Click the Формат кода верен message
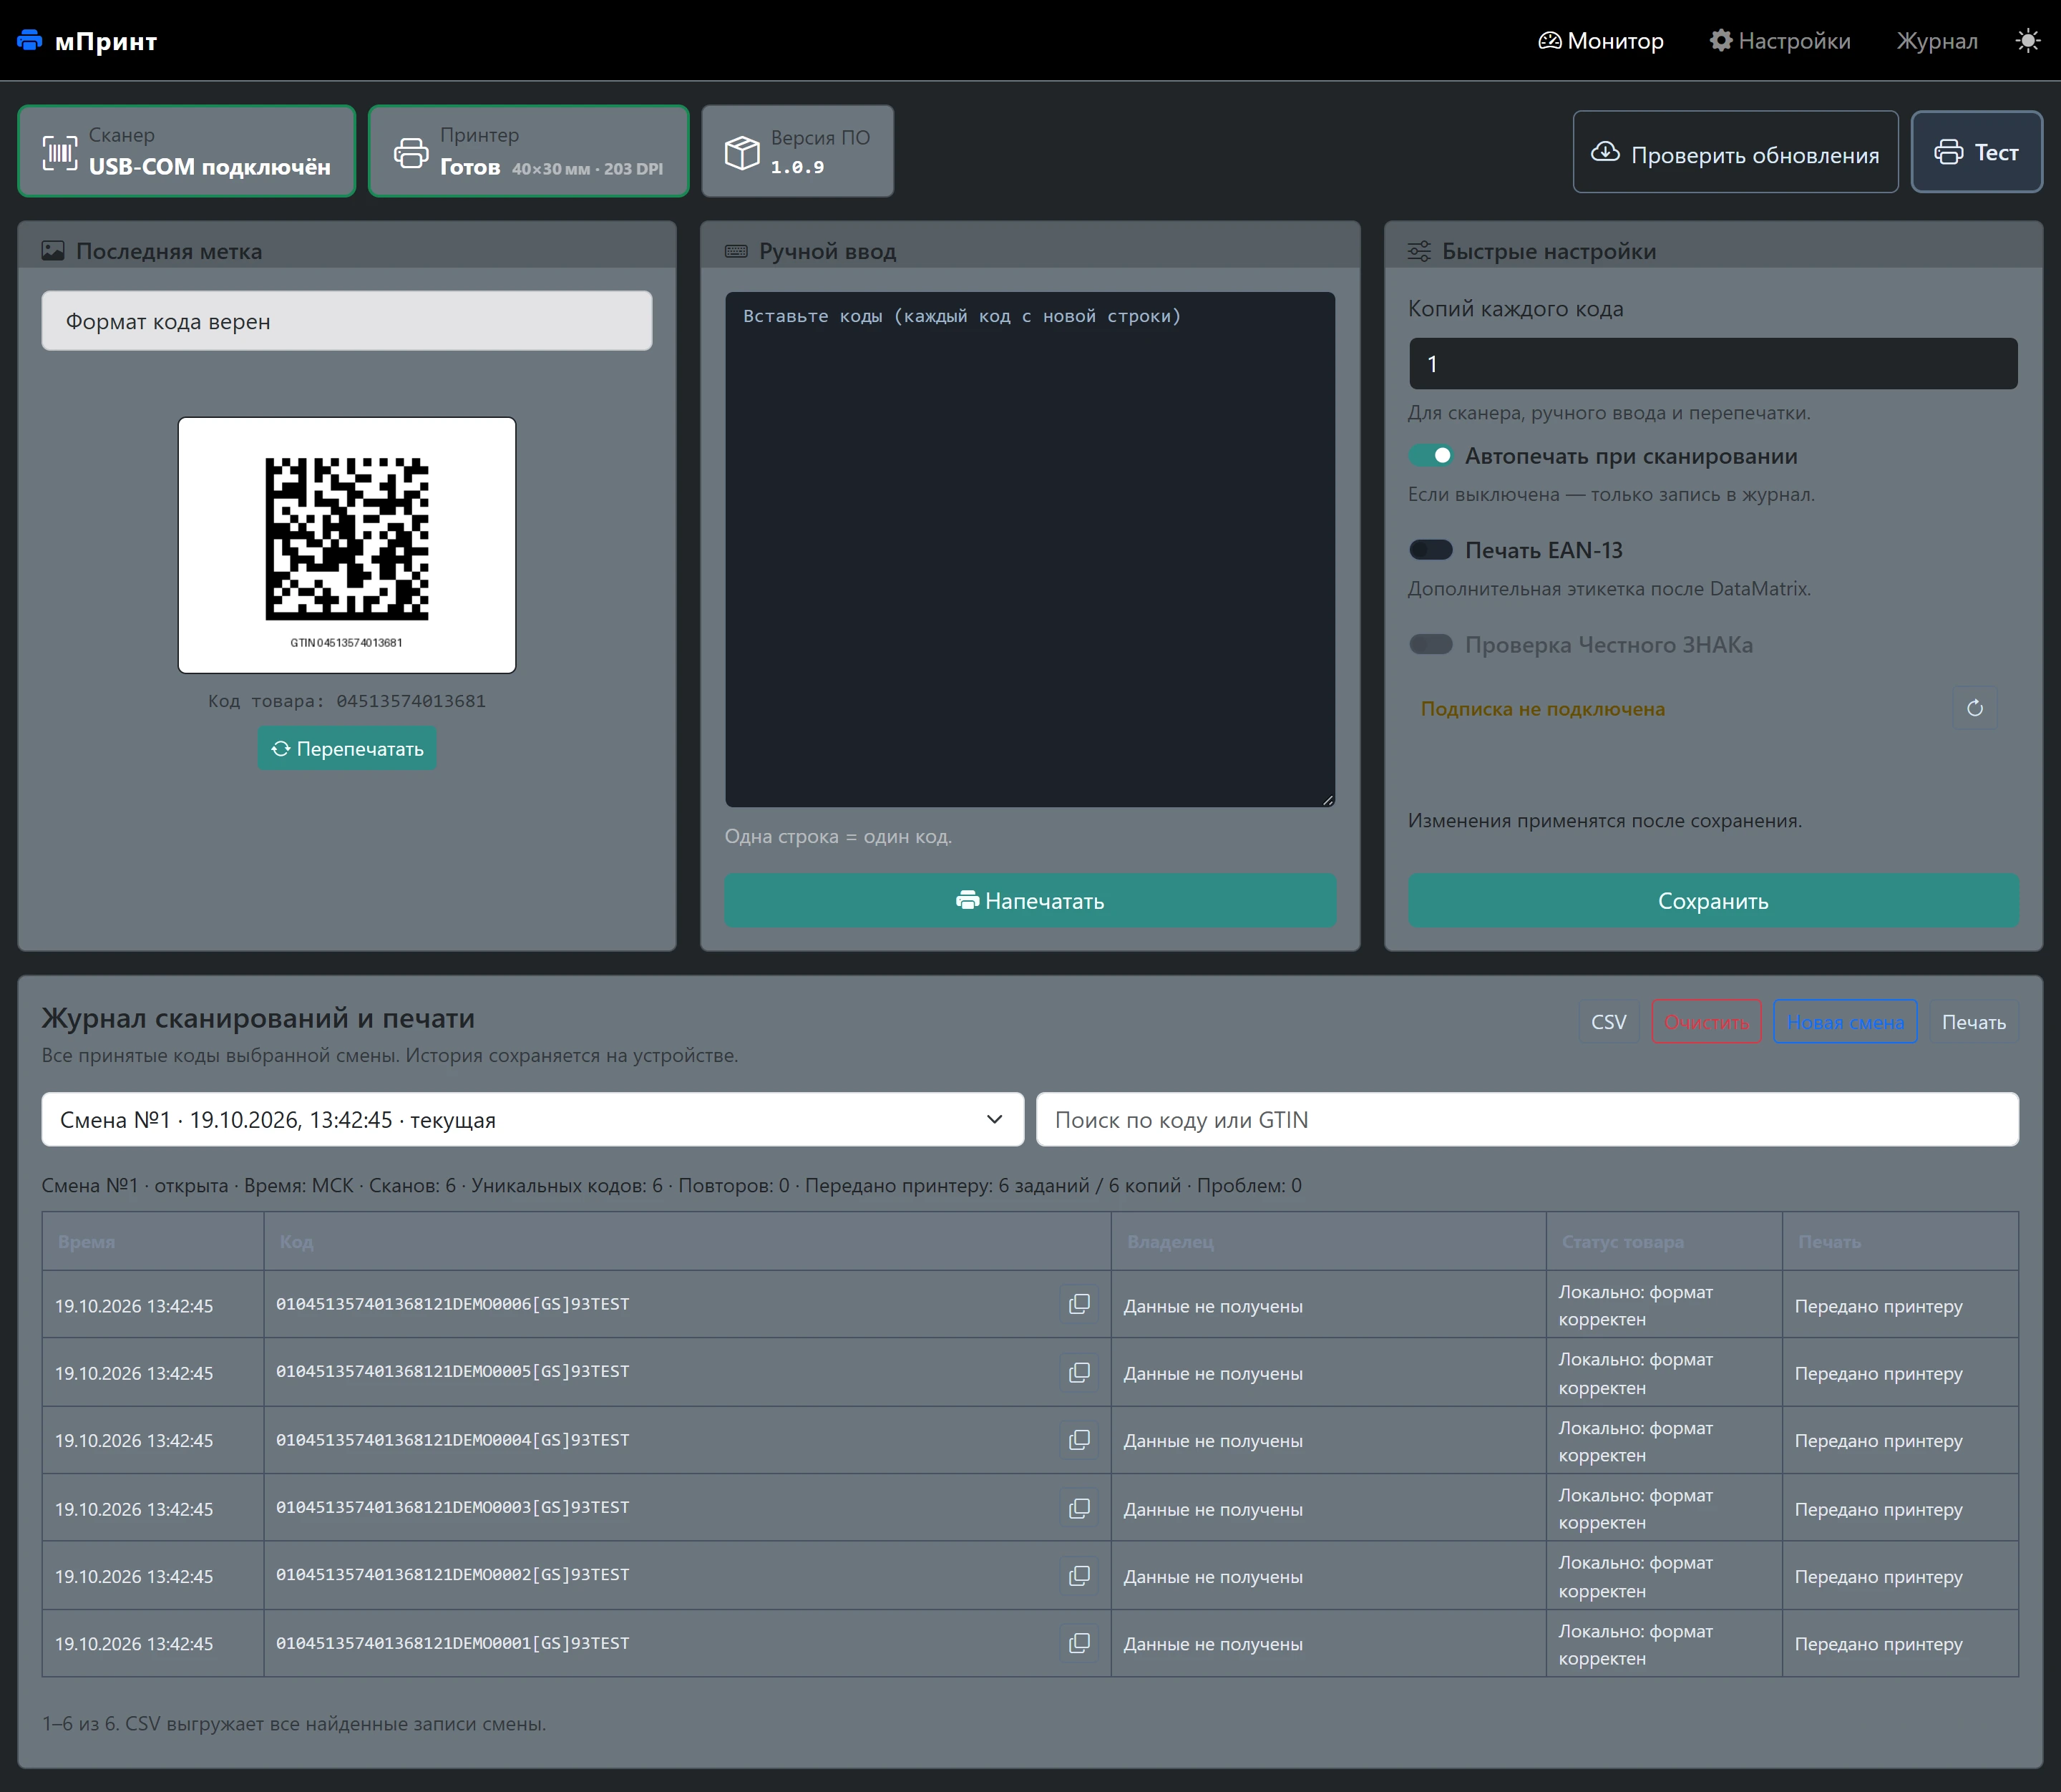2061x1792 pixels. 347,321
